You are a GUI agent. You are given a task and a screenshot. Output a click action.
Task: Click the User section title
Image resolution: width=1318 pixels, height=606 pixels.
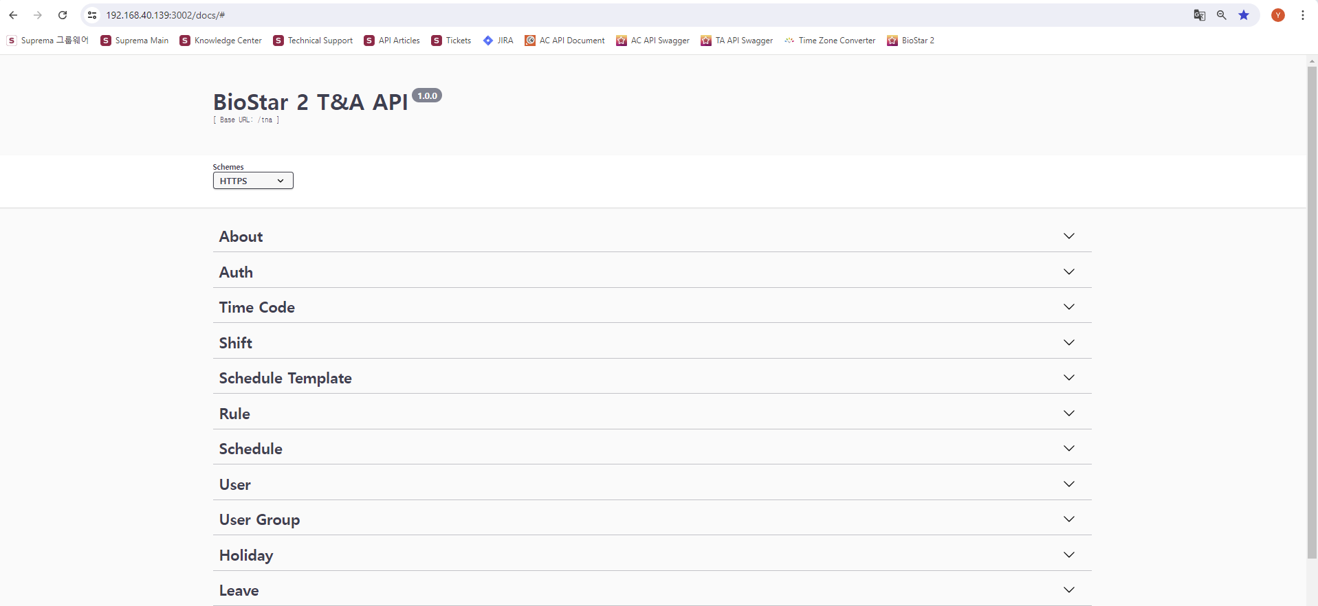235,484
